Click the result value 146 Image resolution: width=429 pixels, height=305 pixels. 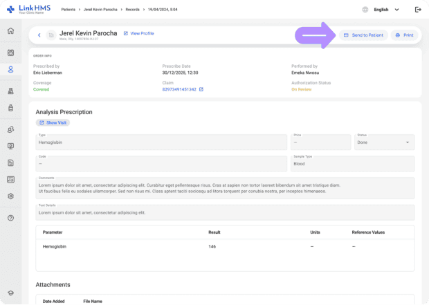click(212, 246)
